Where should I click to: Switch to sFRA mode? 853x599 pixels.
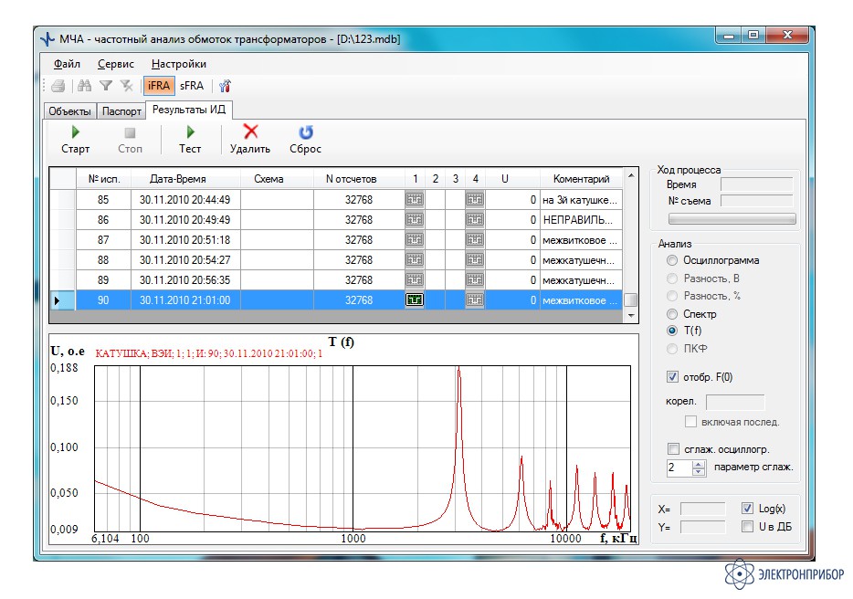pos(192,86)
